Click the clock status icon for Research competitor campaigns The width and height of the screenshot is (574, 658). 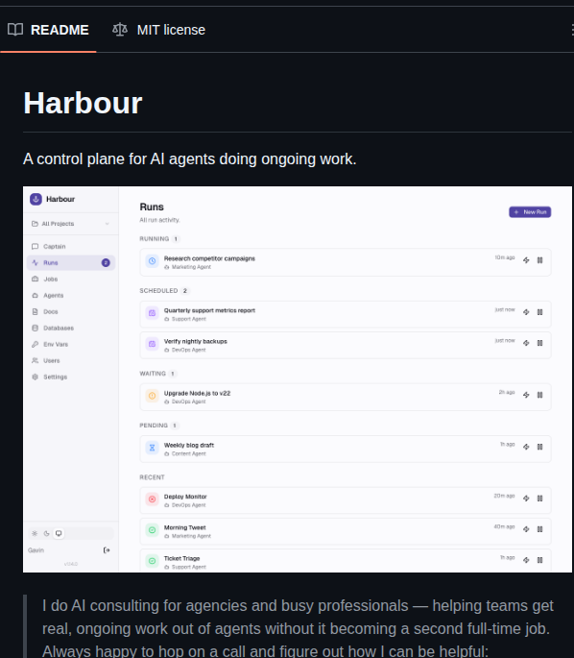(x=153, y=261)
